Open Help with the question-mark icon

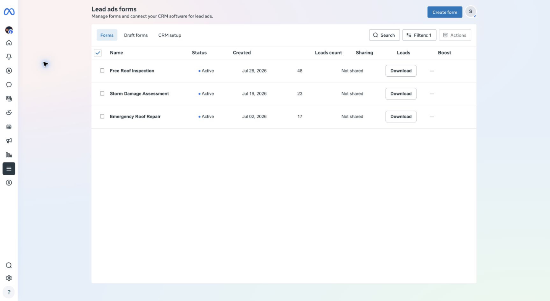(9, 292)
